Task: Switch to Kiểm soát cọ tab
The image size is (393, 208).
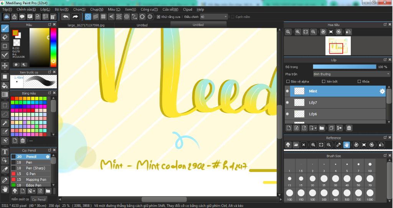Action: point(20,199)
